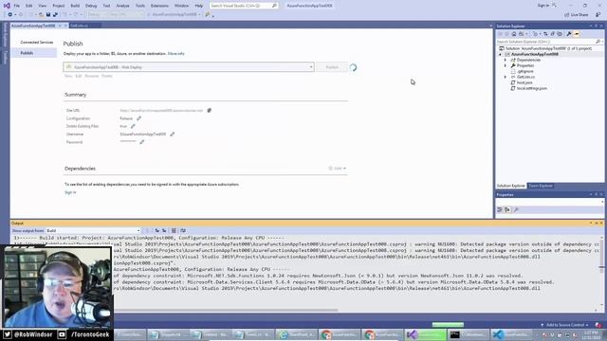
Task: Open Debug menu
Action: coord(91,6)
